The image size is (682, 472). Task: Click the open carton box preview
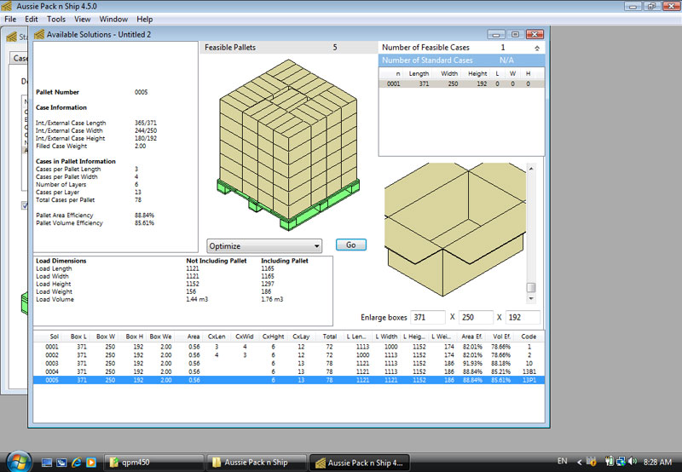455,229
